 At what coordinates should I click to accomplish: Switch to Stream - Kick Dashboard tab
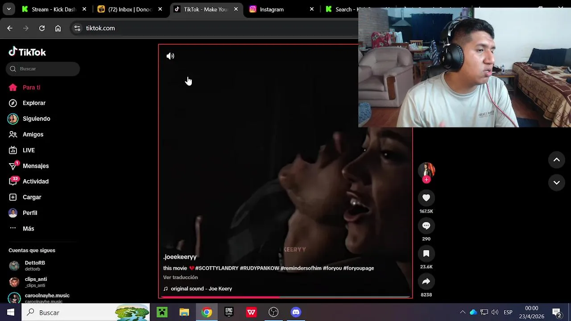[x=54, y=9]
